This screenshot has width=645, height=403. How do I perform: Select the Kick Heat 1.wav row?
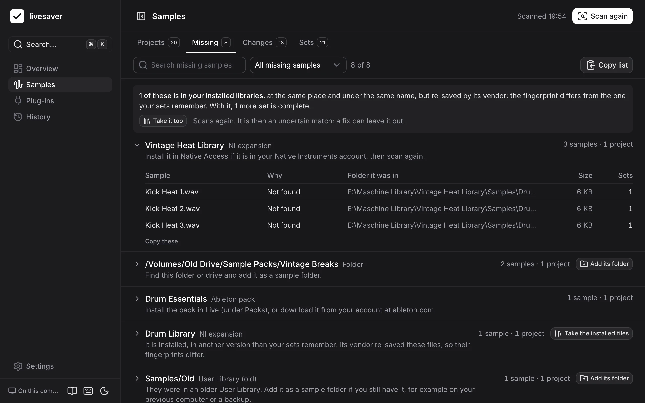[x=389, y=192]
